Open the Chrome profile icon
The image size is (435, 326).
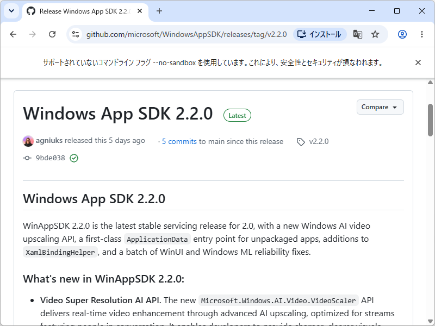click(402, 34)
